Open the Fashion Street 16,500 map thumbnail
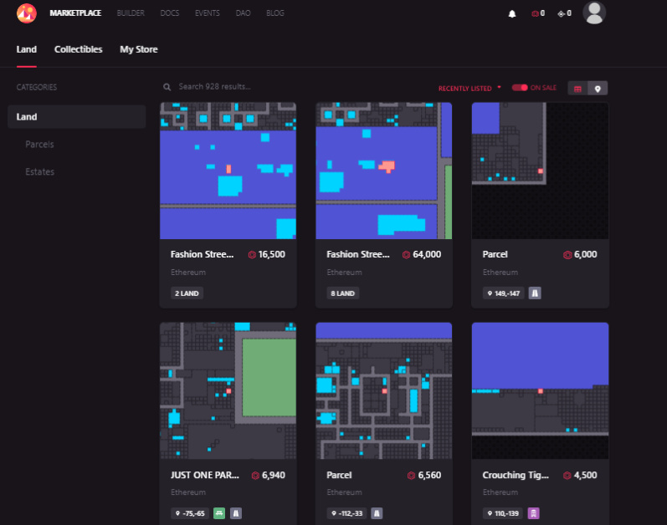Screen dimensions: 667x525 point(228,171)
